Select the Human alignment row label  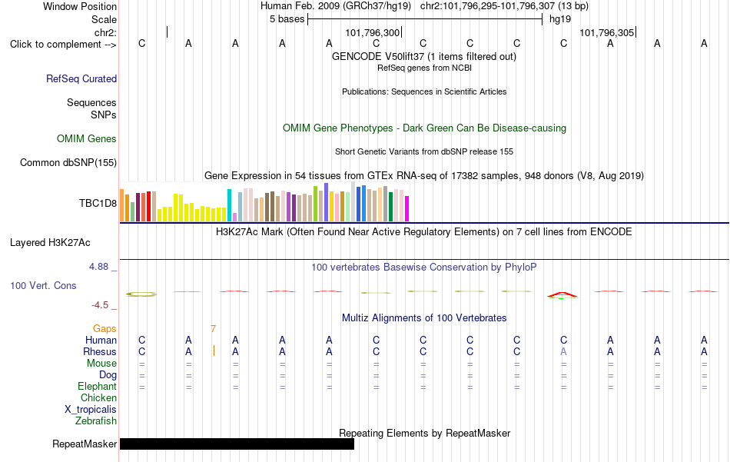[x=101, y=341]
